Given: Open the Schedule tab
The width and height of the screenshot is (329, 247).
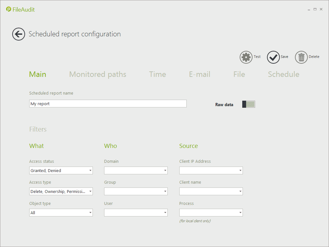Looking at the screenshot, I should pos(283,74).
